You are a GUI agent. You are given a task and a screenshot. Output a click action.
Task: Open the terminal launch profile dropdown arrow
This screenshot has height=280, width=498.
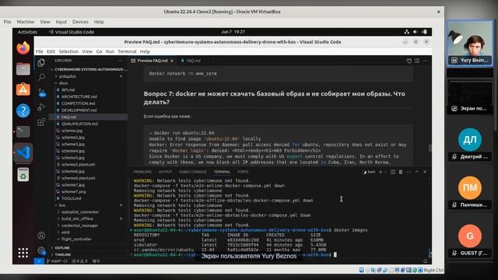[x=386, y=172]
